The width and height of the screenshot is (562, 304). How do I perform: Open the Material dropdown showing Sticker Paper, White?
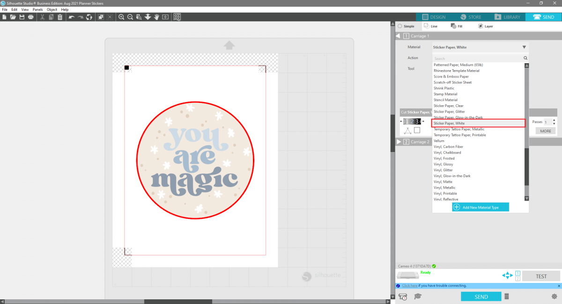click(480, 47)
